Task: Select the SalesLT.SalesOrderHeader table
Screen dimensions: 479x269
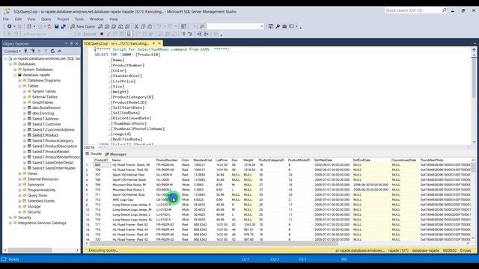Action: tap(54, 168)
